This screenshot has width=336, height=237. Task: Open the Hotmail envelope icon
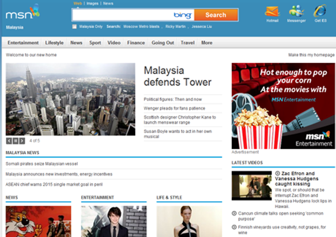pyautogui.click(x=272, y=12)
